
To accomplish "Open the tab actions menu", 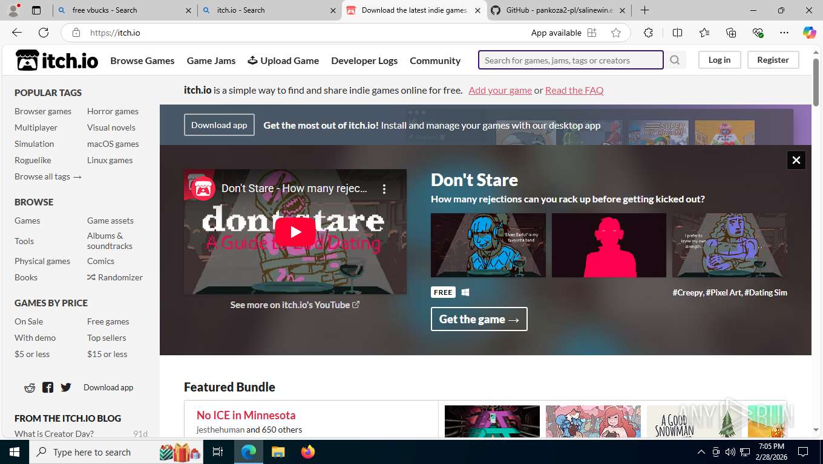I will tap(36, 10).
